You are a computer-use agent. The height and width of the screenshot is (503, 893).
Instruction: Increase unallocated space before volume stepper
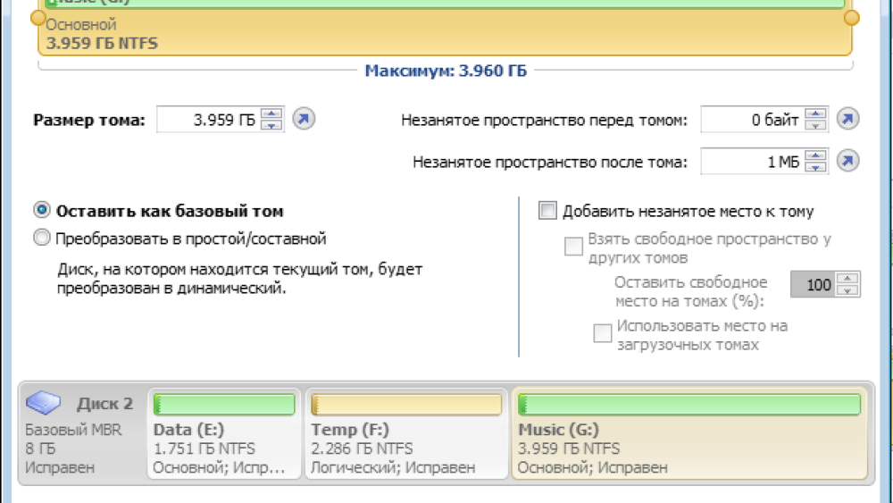tap(816, 113)
